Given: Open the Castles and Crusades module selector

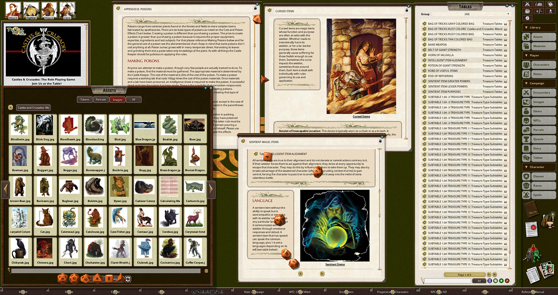Looking at the screenshot, I should (x=33, y=108).
